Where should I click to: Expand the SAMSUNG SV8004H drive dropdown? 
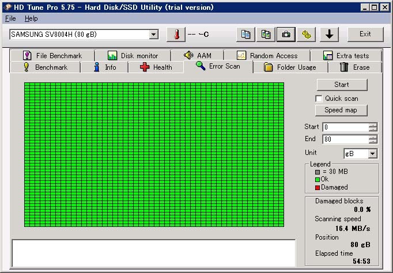[x=154, y=35]
